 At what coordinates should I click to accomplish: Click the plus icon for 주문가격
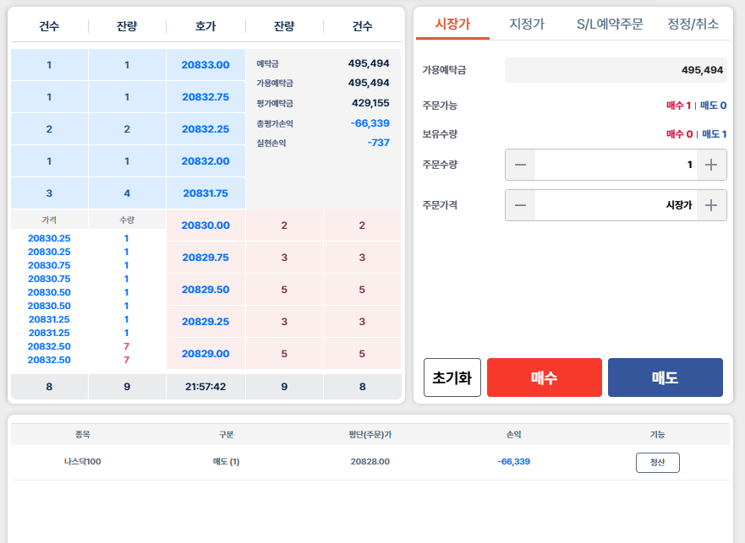[711, 205]
